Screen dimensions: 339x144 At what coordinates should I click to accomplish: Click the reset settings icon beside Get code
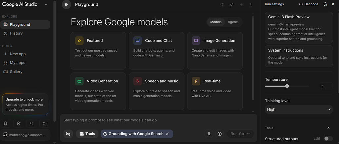pos(325,4)
